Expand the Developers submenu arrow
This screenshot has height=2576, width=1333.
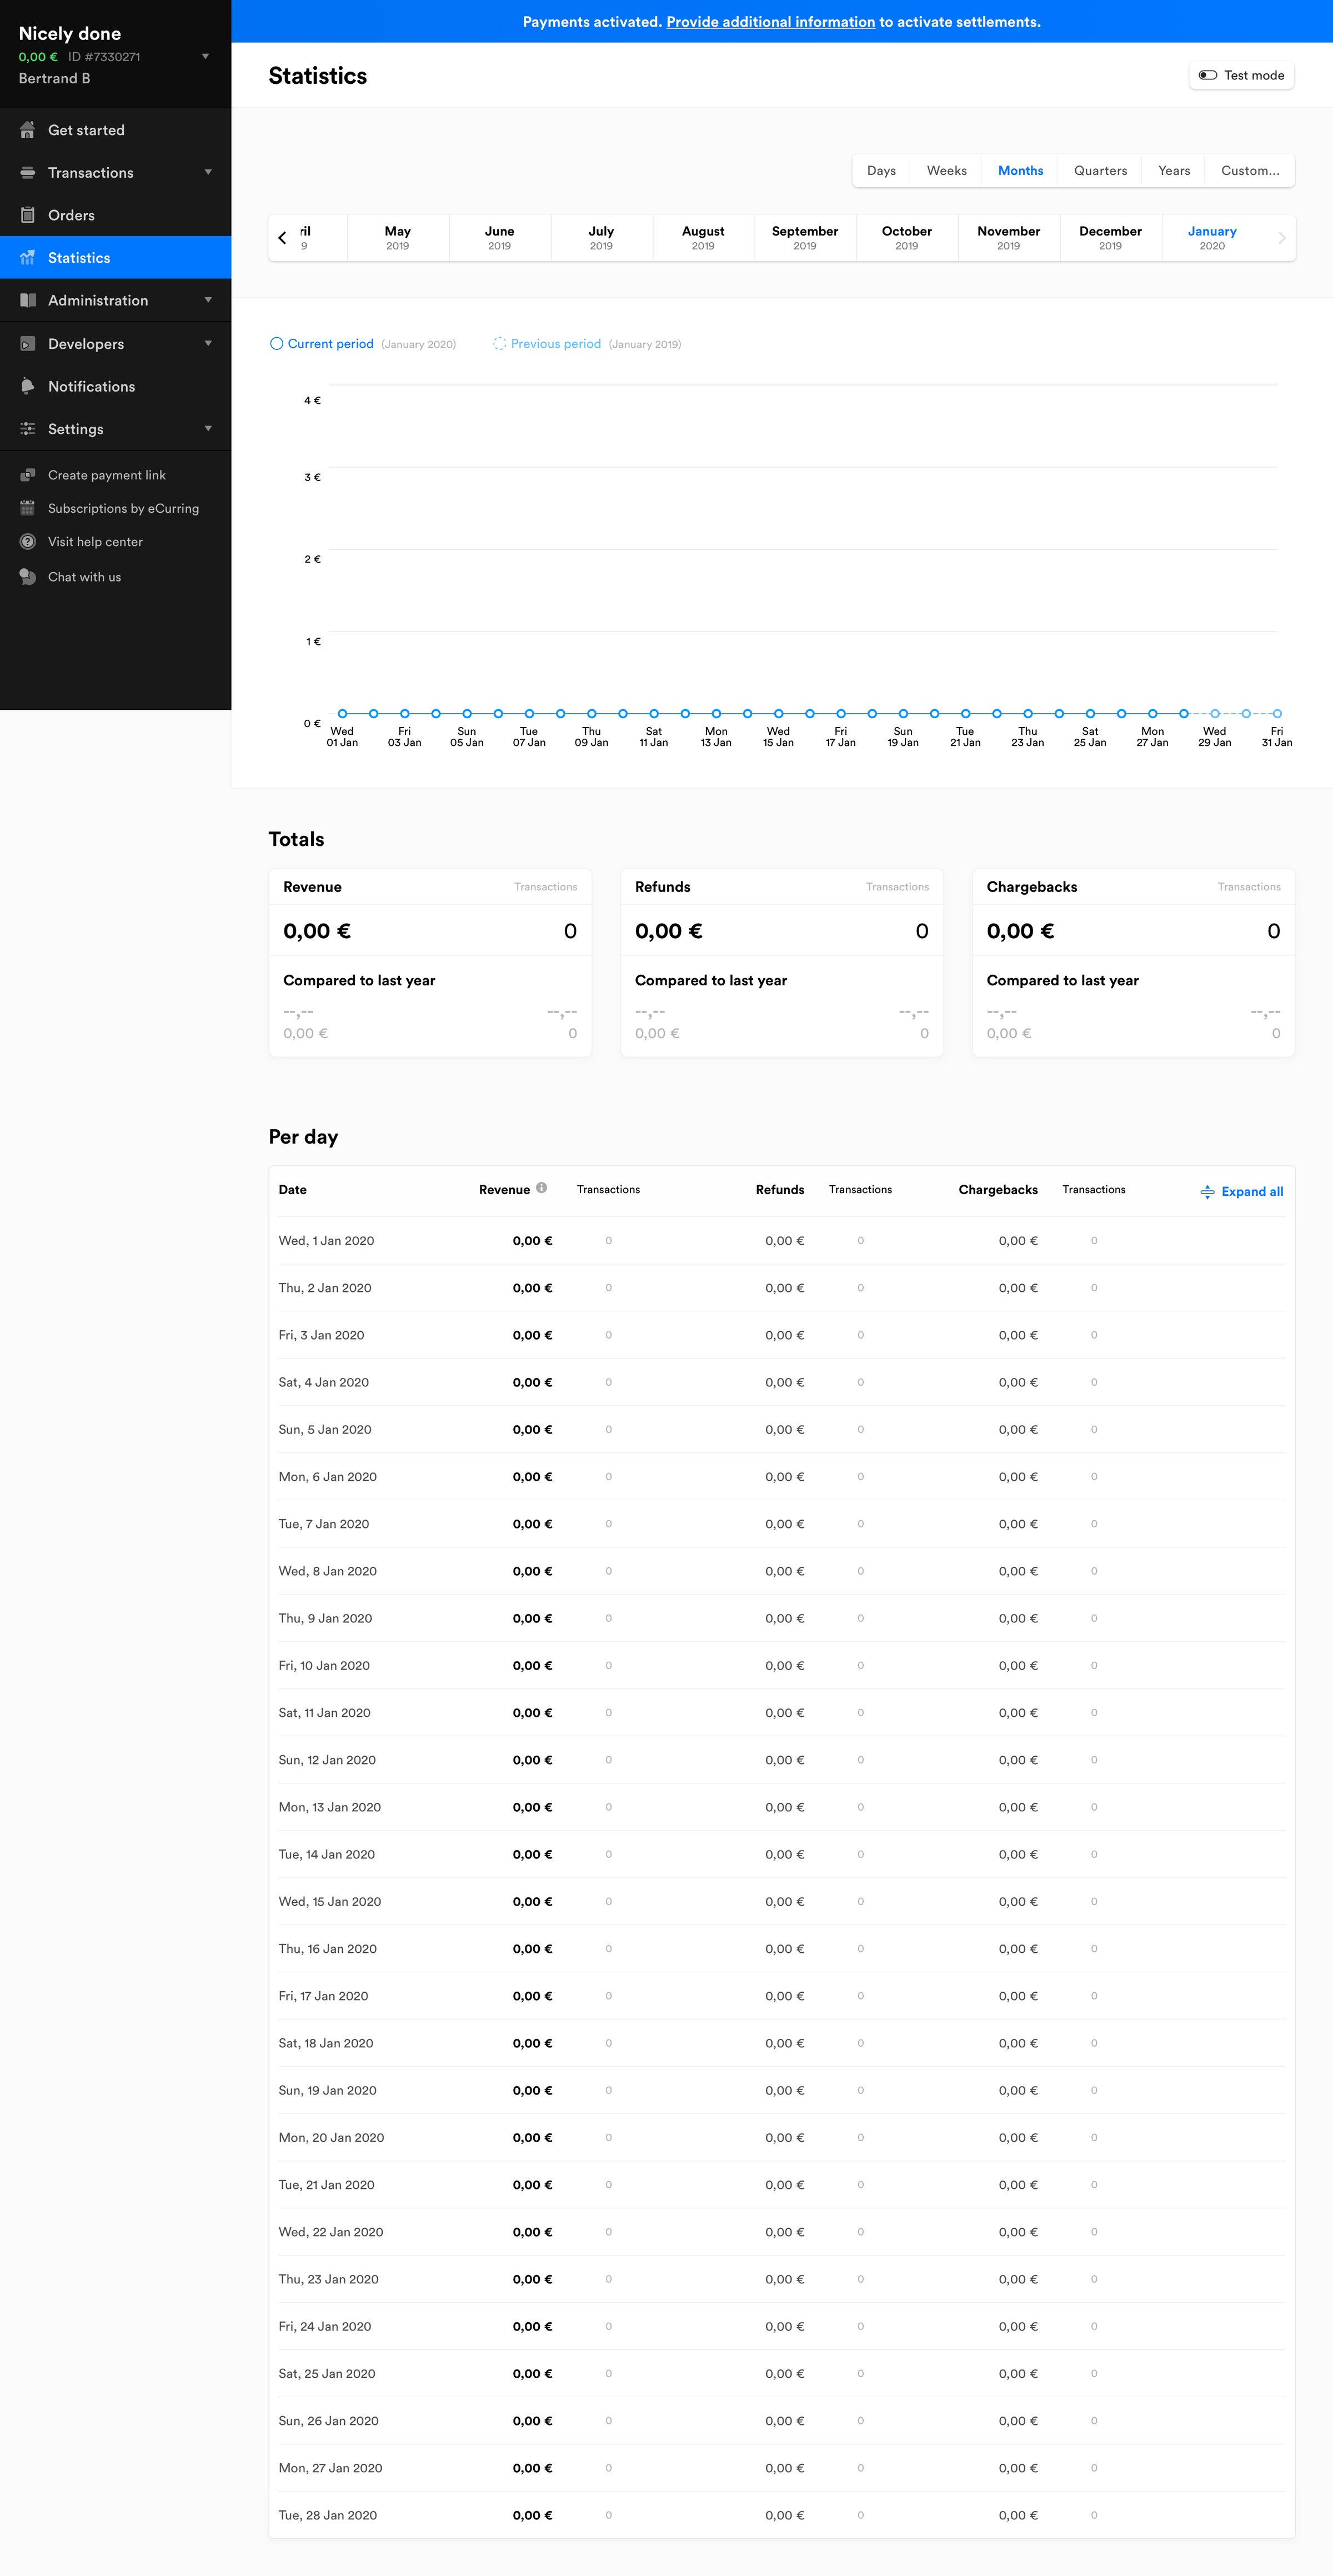(208, 343)
